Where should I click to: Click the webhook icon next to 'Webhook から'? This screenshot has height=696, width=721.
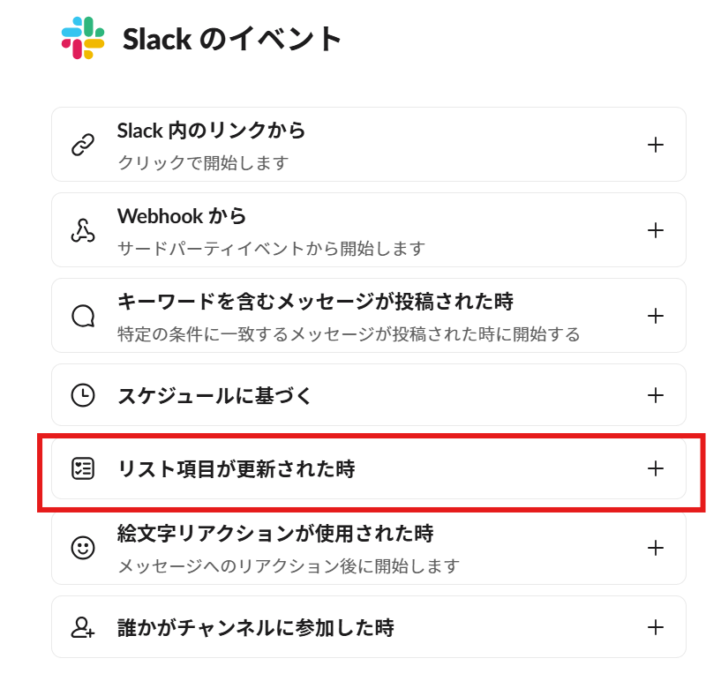coord(84,229)
